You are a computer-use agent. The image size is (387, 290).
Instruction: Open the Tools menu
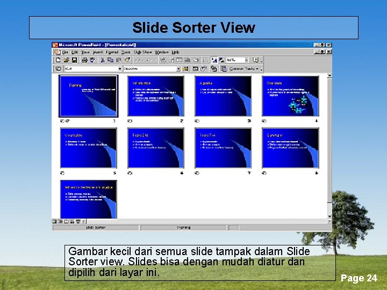[126, 52]
